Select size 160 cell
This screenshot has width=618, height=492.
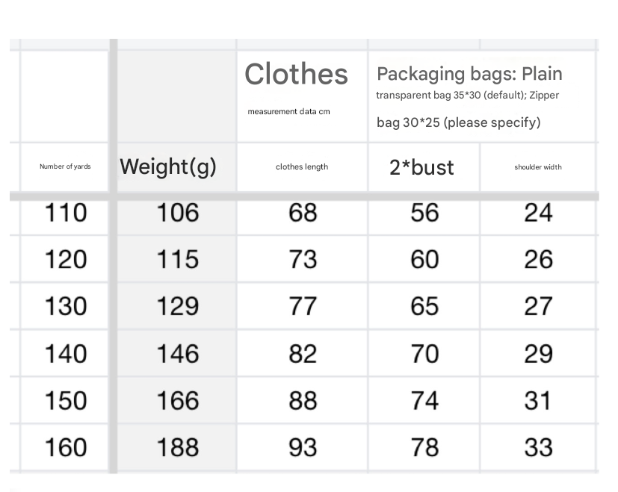pos(66,447)
